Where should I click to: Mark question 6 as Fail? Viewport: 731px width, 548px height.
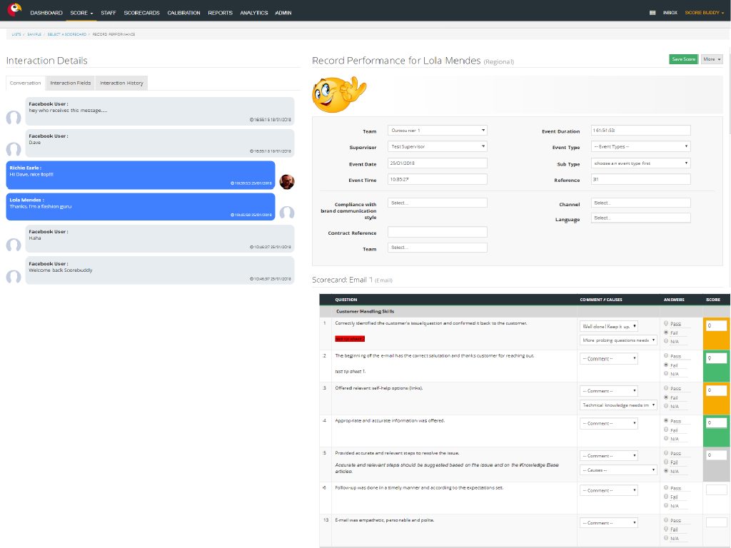click(x=666, y=497)
